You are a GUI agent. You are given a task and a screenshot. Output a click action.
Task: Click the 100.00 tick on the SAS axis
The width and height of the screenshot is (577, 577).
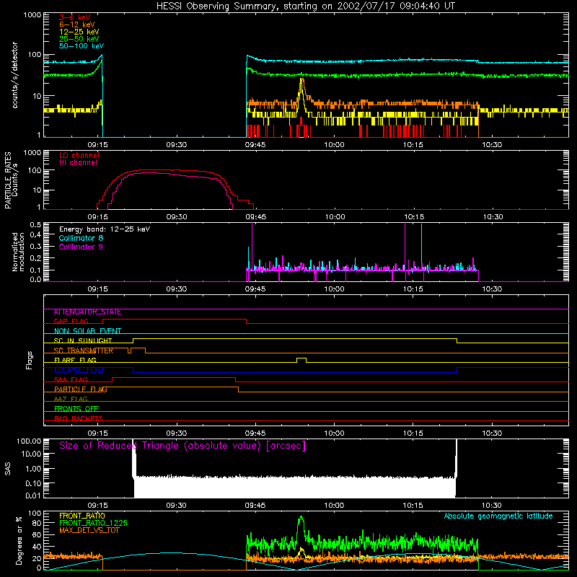click(x=29, y=441)
